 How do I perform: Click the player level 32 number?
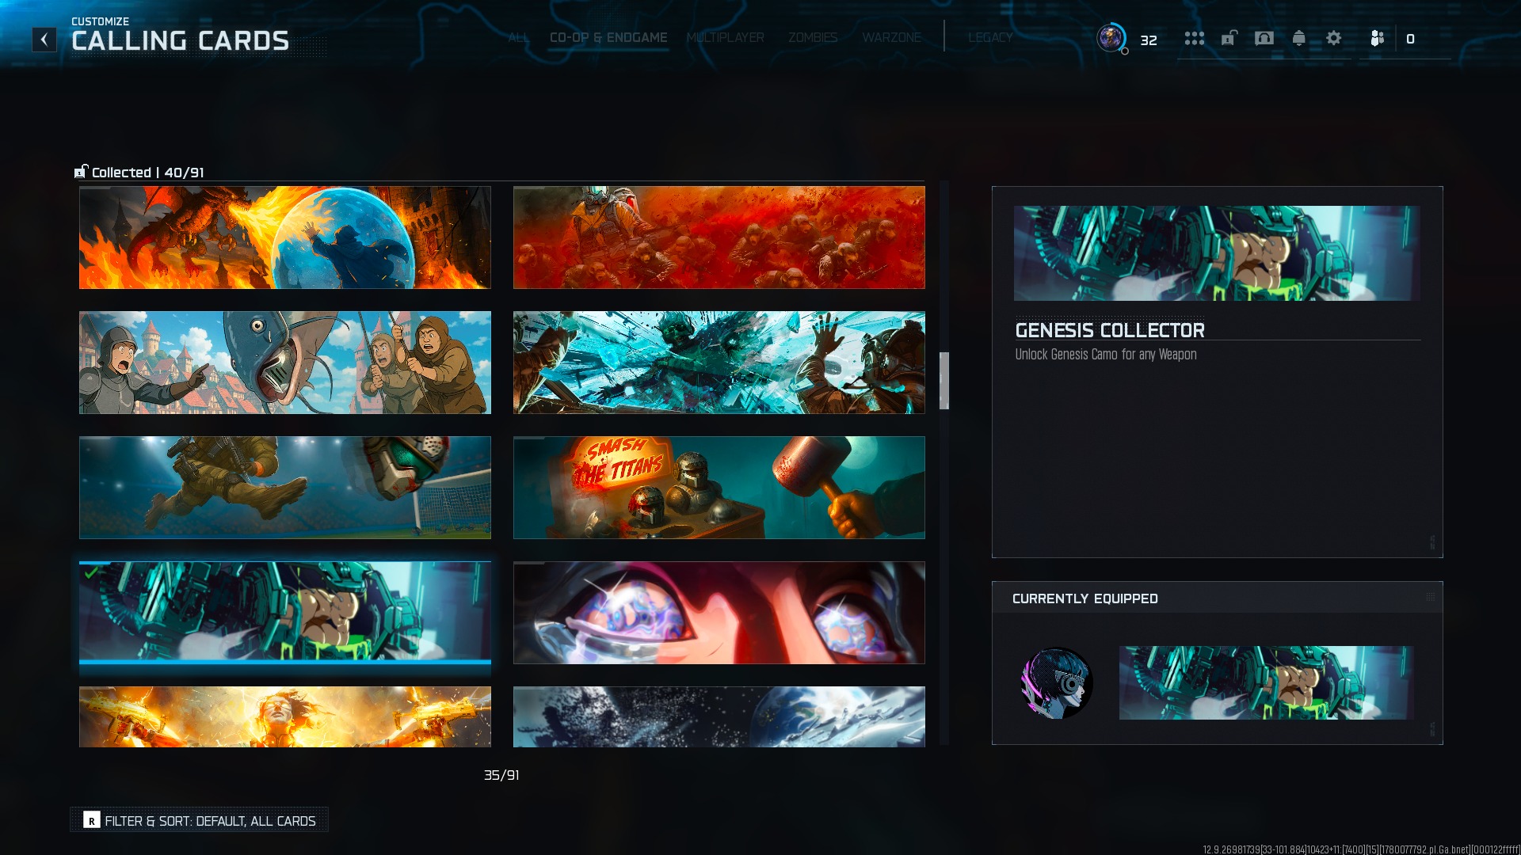point(1149,40)
